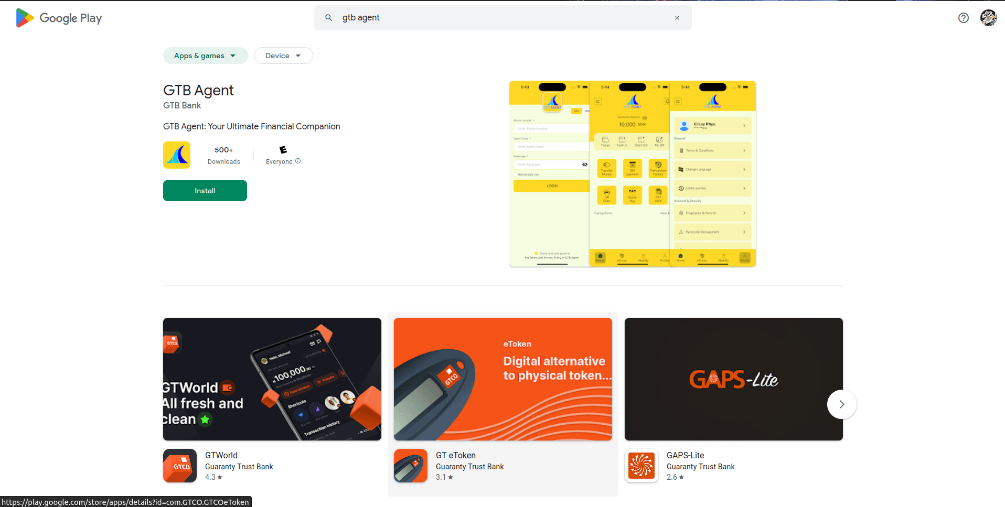Screen dimensions: 1005x507
Task: Click the GTB Agent app icon
Action: click(x=177, y=155)
